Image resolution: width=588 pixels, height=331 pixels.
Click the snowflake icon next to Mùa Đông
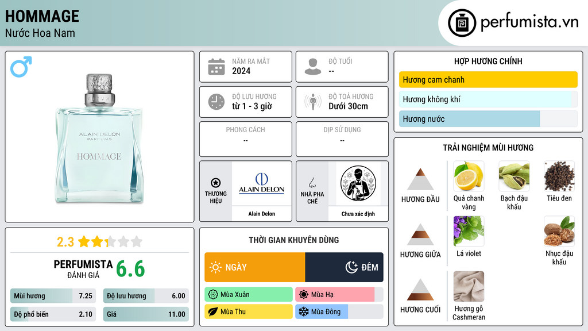(304, 311)
